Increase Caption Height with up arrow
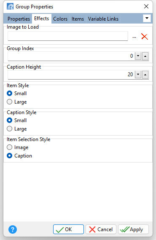 click(145, 75)
